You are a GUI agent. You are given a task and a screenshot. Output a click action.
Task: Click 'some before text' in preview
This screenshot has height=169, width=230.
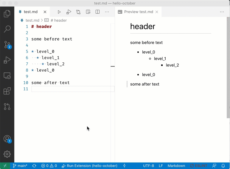[x=146, y=42]
